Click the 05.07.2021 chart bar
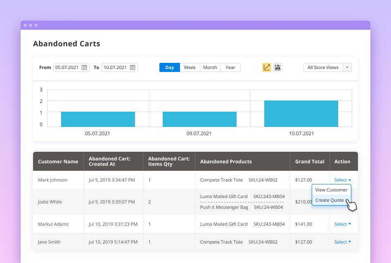 (x=98, y=119)
